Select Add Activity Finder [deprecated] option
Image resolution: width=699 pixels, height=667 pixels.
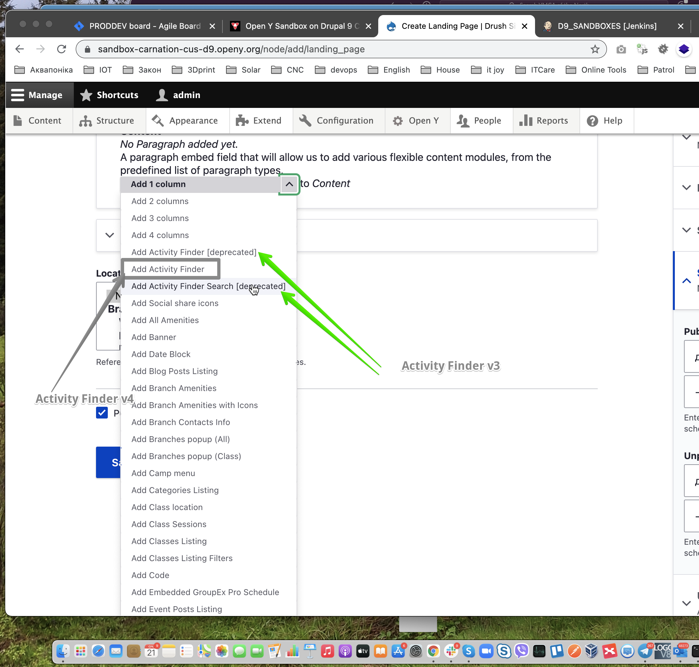point(208,252)
